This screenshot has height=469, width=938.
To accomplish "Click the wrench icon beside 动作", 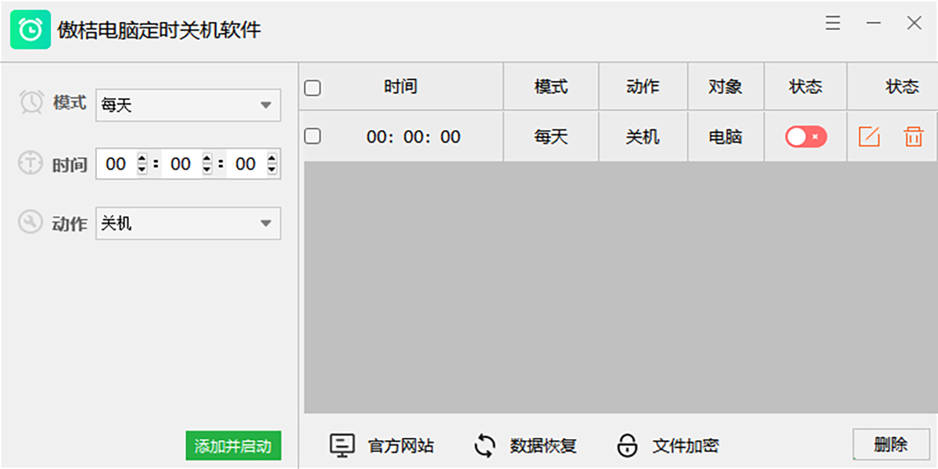I will pyautogui.click(x=31, y=223).
